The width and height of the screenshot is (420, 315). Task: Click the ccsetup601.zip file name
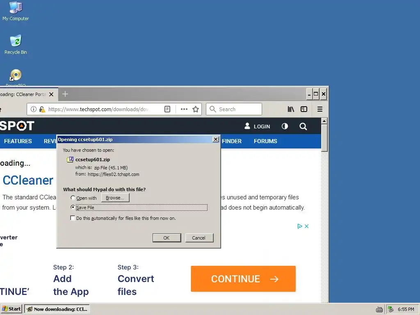pos(93,160)
